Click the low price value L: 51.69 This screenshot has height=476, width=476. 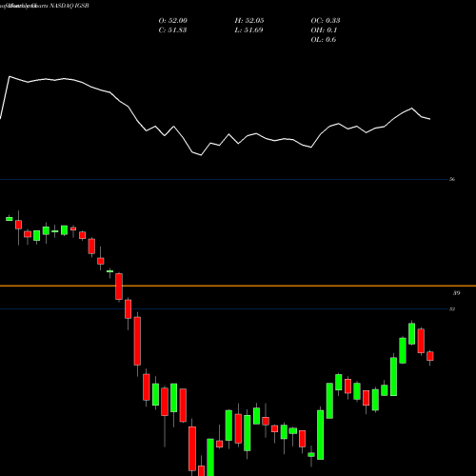point(248,30)
